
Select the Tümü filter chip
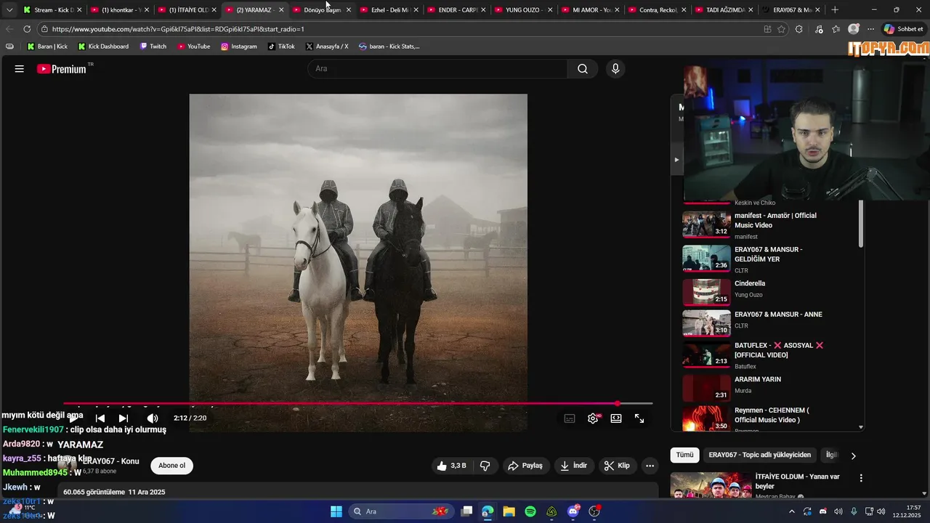coord(684,455)
